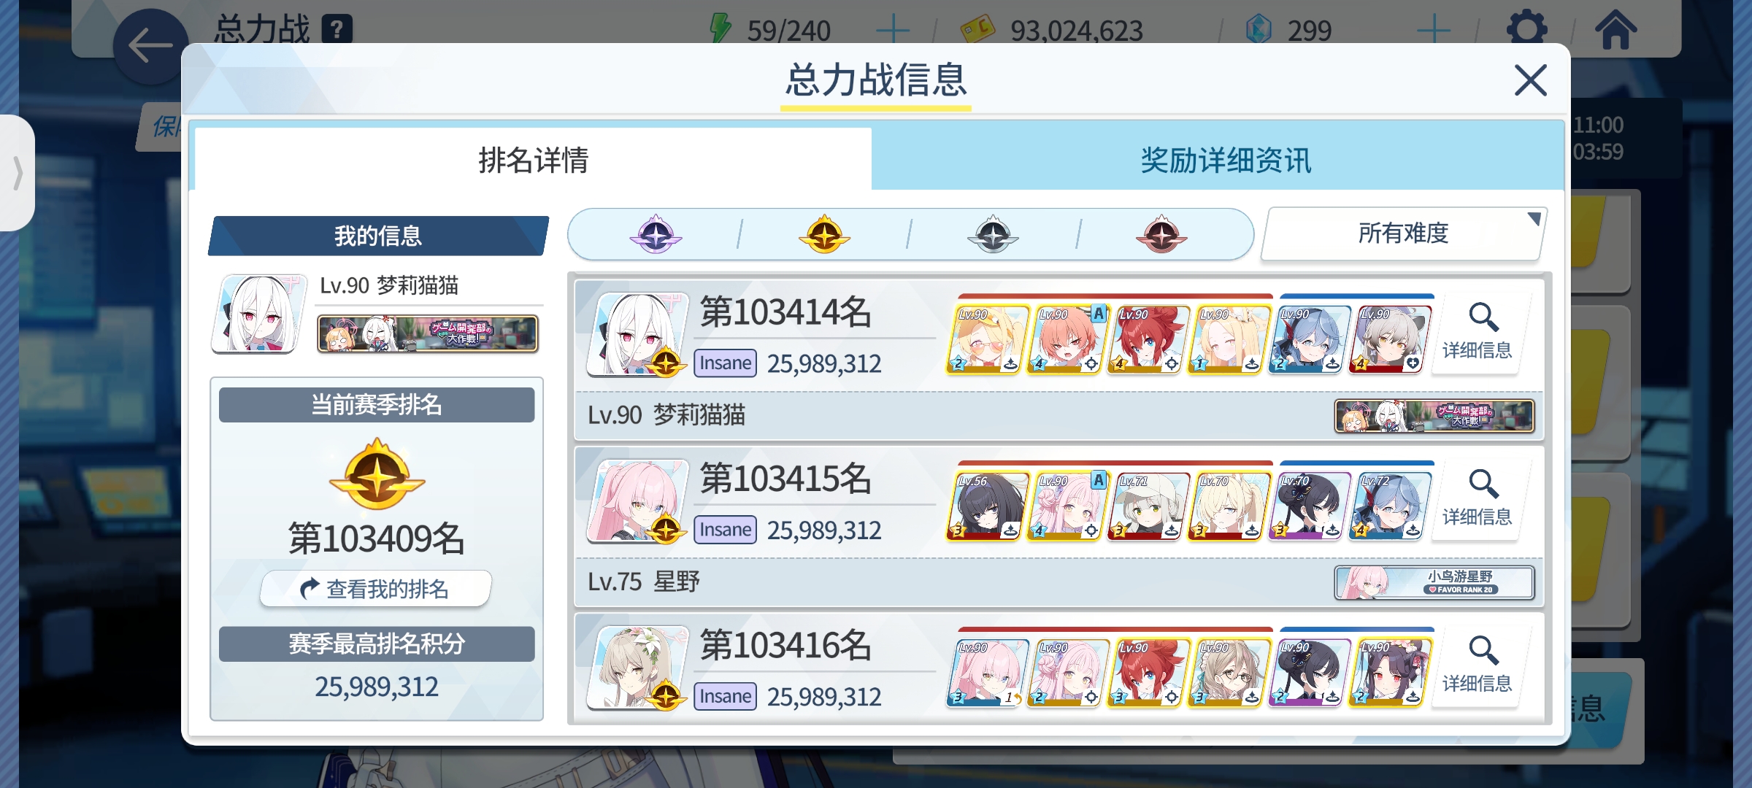
Task: Switch to the 排名详情 tab
Action: coord(533,160)
